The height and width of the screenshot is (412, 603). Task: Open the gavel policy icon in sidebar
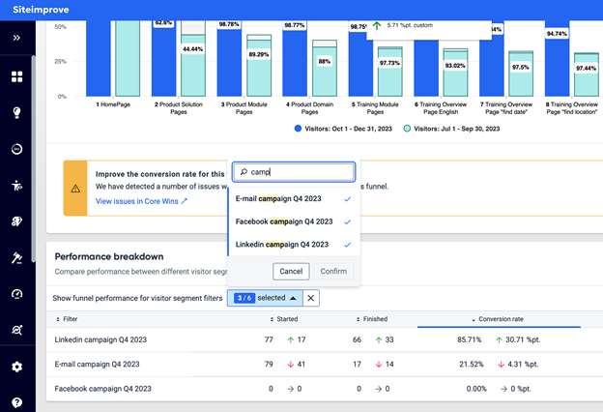click(17, 258)
